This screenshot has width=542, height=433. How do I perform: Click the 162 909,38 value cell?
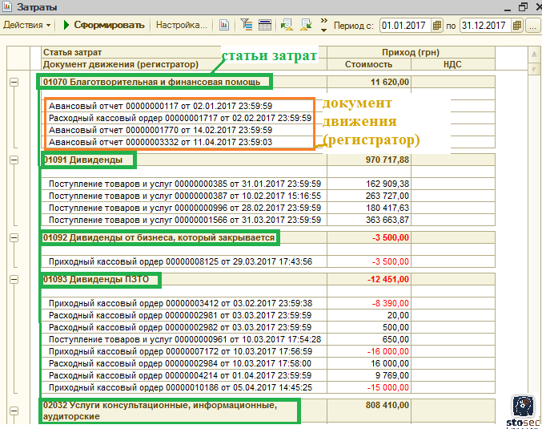(369, 184)
